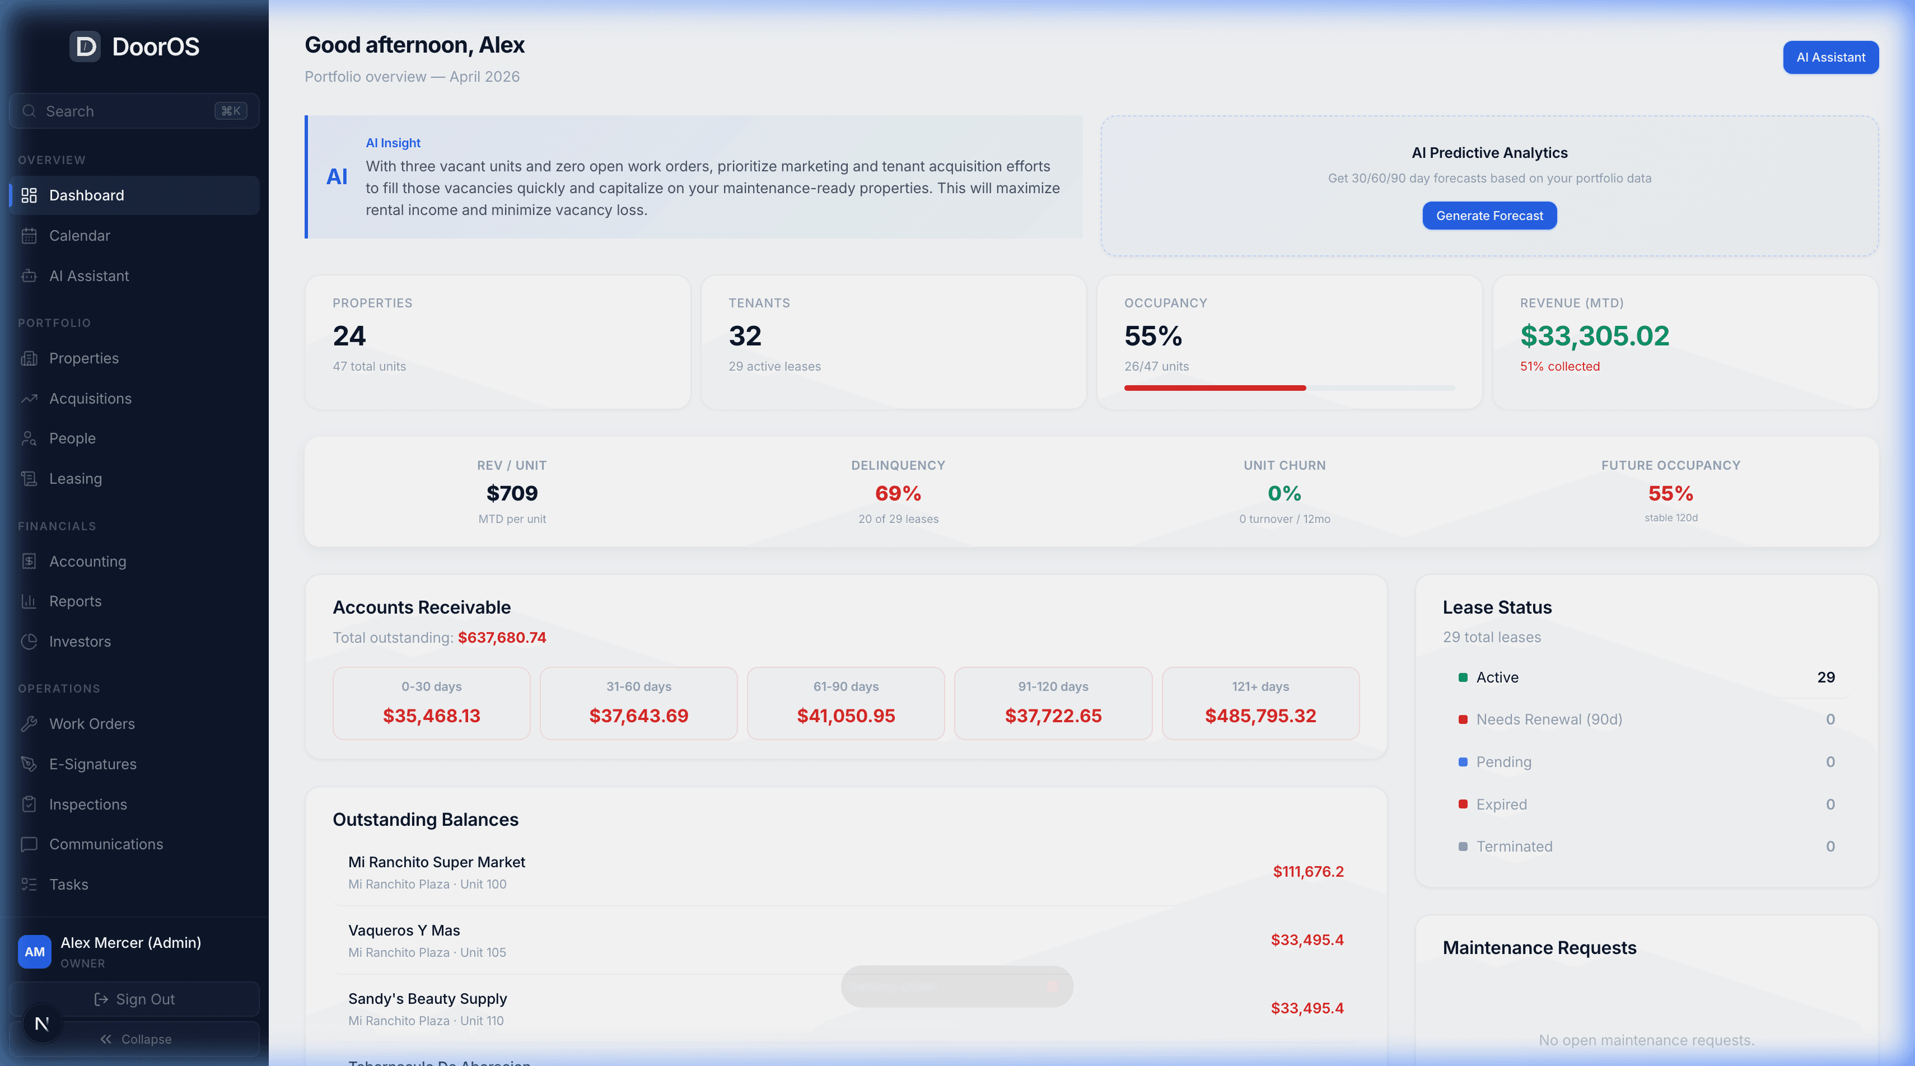Click the Communications chat icon
Viewport: 1915px width, 1066px height.
coord(29,844)
